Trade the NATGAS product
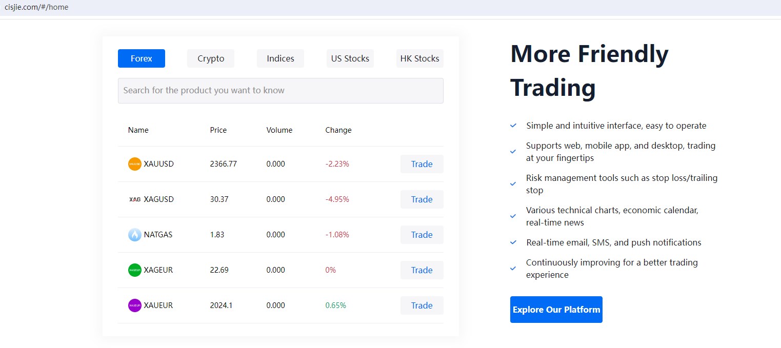The width and height of the screenshot is (781, 348). point(422,235)
